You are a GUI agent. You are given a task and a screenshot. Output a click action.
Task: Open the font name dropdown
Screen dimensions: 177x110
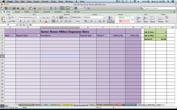(34, 17)
